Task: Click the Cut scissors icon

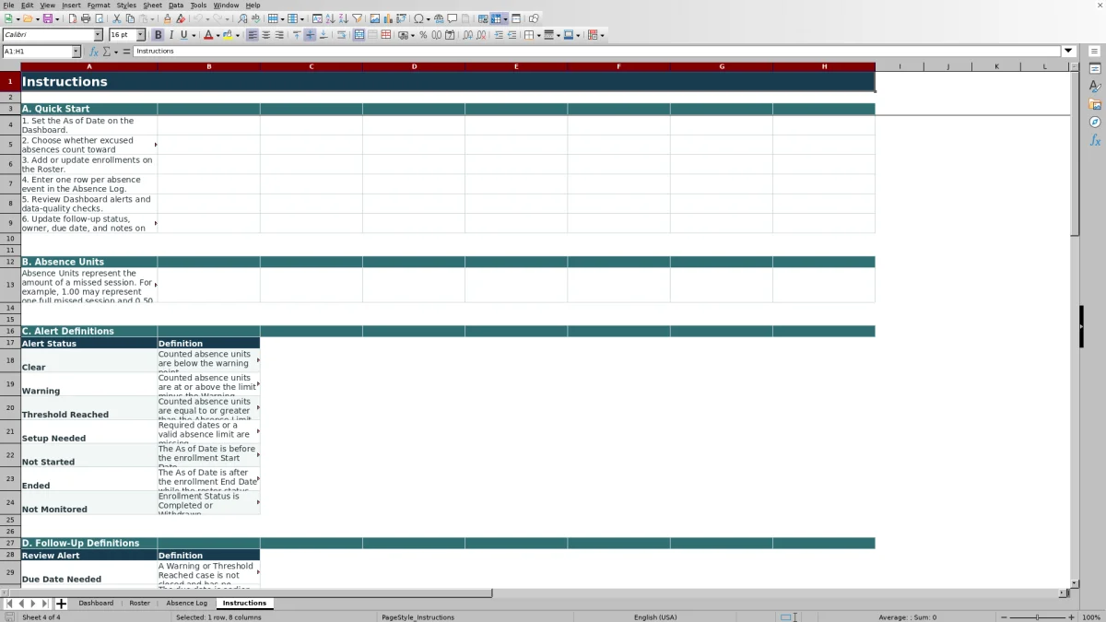Action: coord(118,18)
